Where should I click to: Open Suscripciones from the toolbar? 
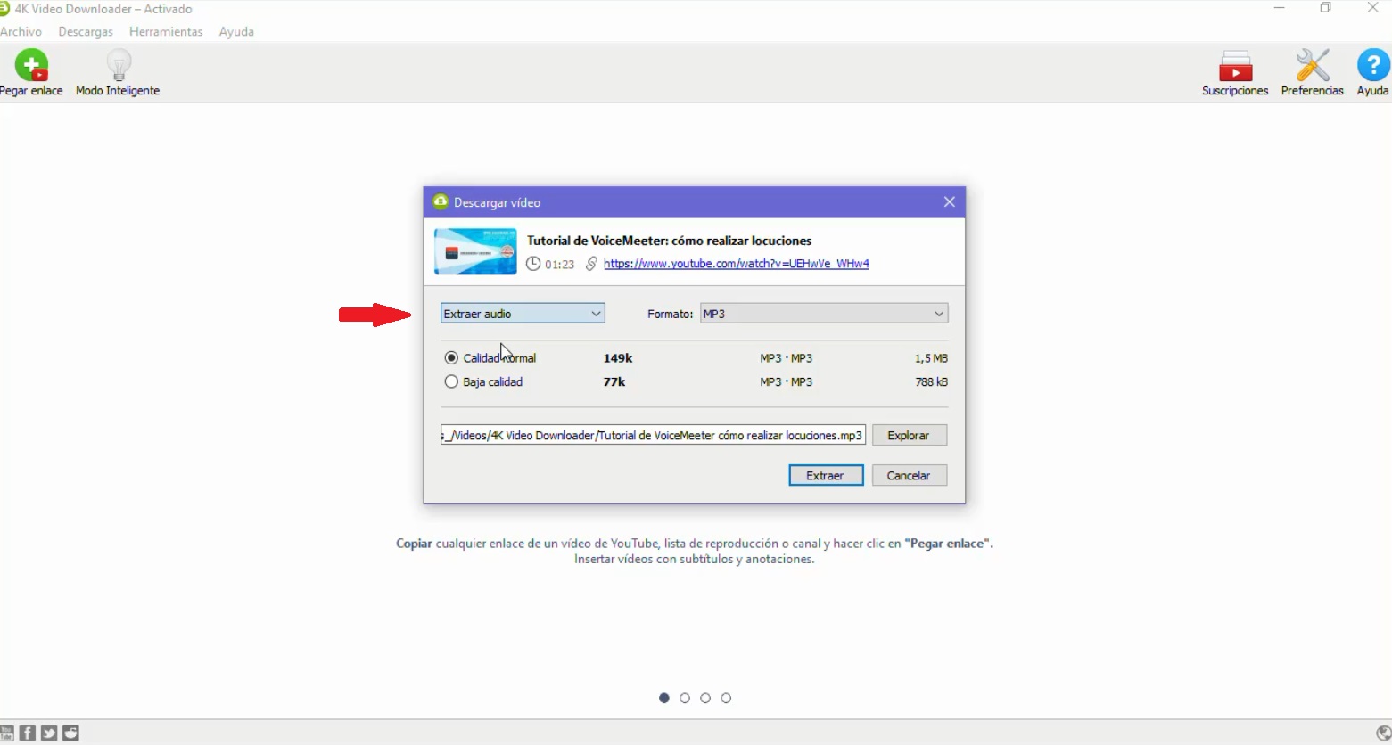tap(1235, 66)
